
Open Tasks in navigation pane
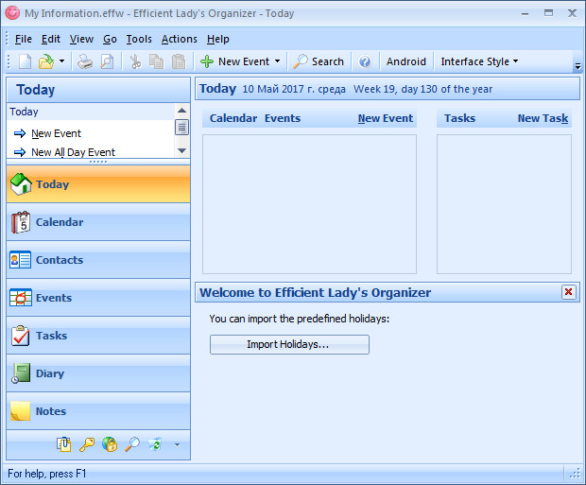tap(98, 336)
